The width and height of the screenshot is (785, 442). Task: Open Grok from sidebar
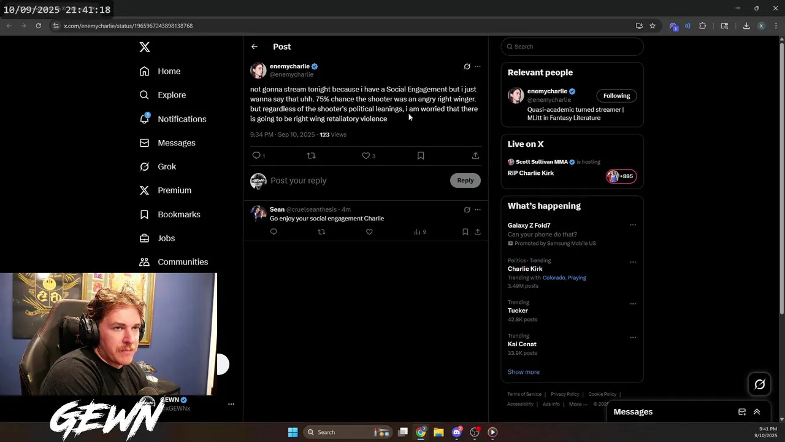[x=158, y=167]
